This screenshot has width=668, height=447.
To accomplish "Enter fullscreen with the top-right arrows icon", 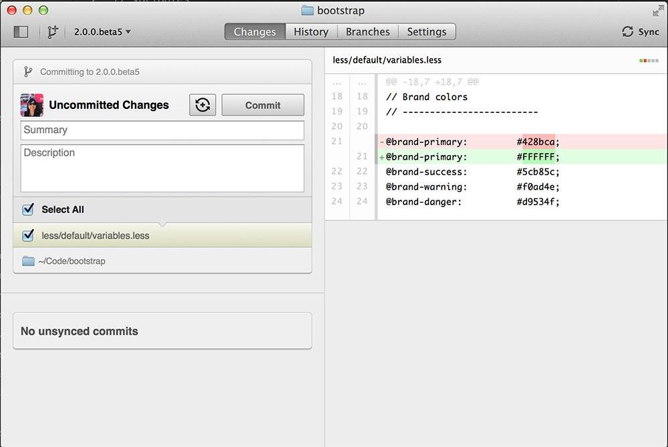I will pyautogui.click(x=658, y=11).
